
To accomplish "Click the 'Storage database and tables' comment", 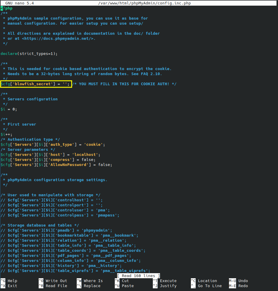I will (40, 225).
